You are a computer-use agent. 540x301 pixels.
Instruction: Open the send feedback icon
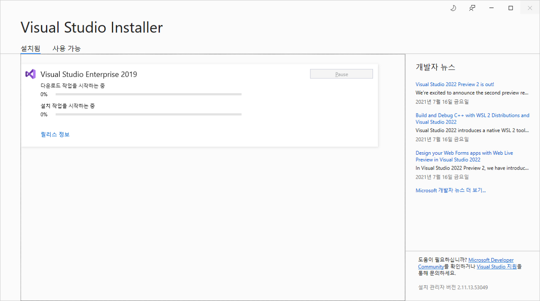(x=472, y=8)
